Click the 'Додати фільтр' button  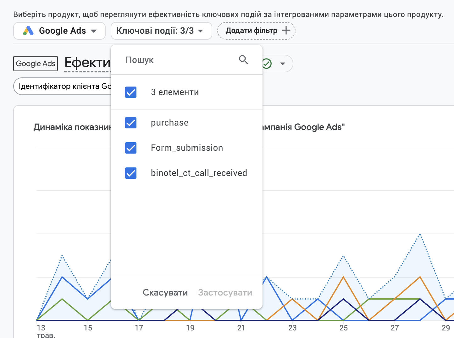pos(256,31)
